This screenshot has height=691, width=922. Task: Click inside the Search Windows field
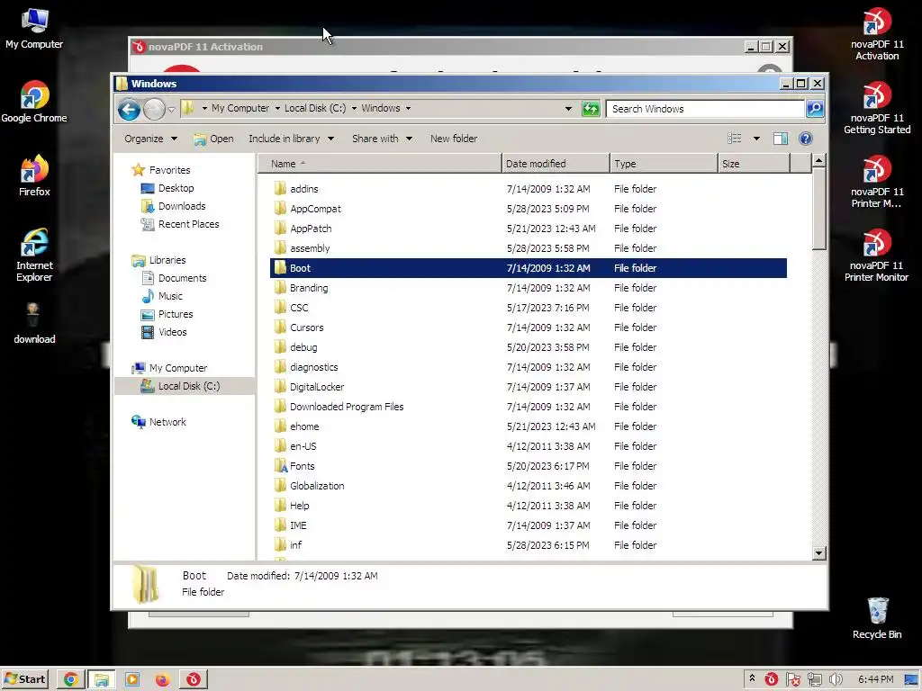click(x=705, y=109)
